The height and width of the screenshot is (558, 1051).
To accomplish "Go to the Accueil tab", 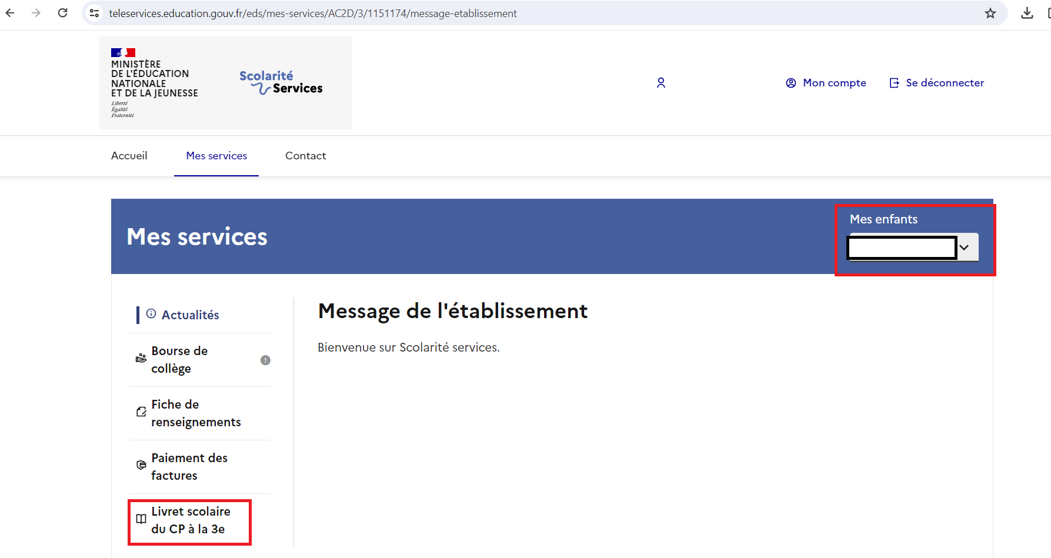I will (129, 156).
